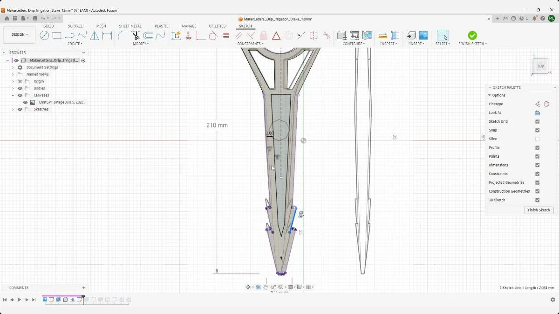Viewport: 559px width, 314px height.
Task: Collapse the Options section in Sketch Palette
Action: click(x=489, y=95)
